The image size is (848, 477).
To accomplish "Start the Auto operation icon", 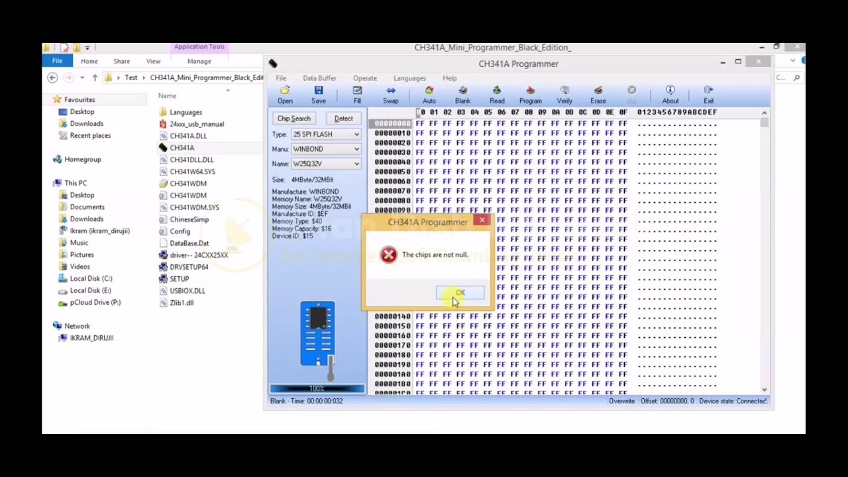I will tap(429, 91).
